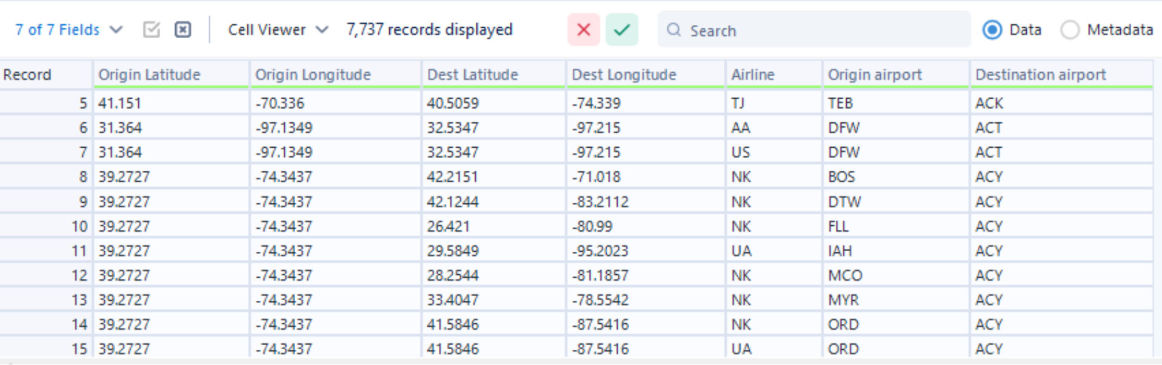
Task: Select the Data radio button
Action: pyautogui.click(x=992, y=30)
